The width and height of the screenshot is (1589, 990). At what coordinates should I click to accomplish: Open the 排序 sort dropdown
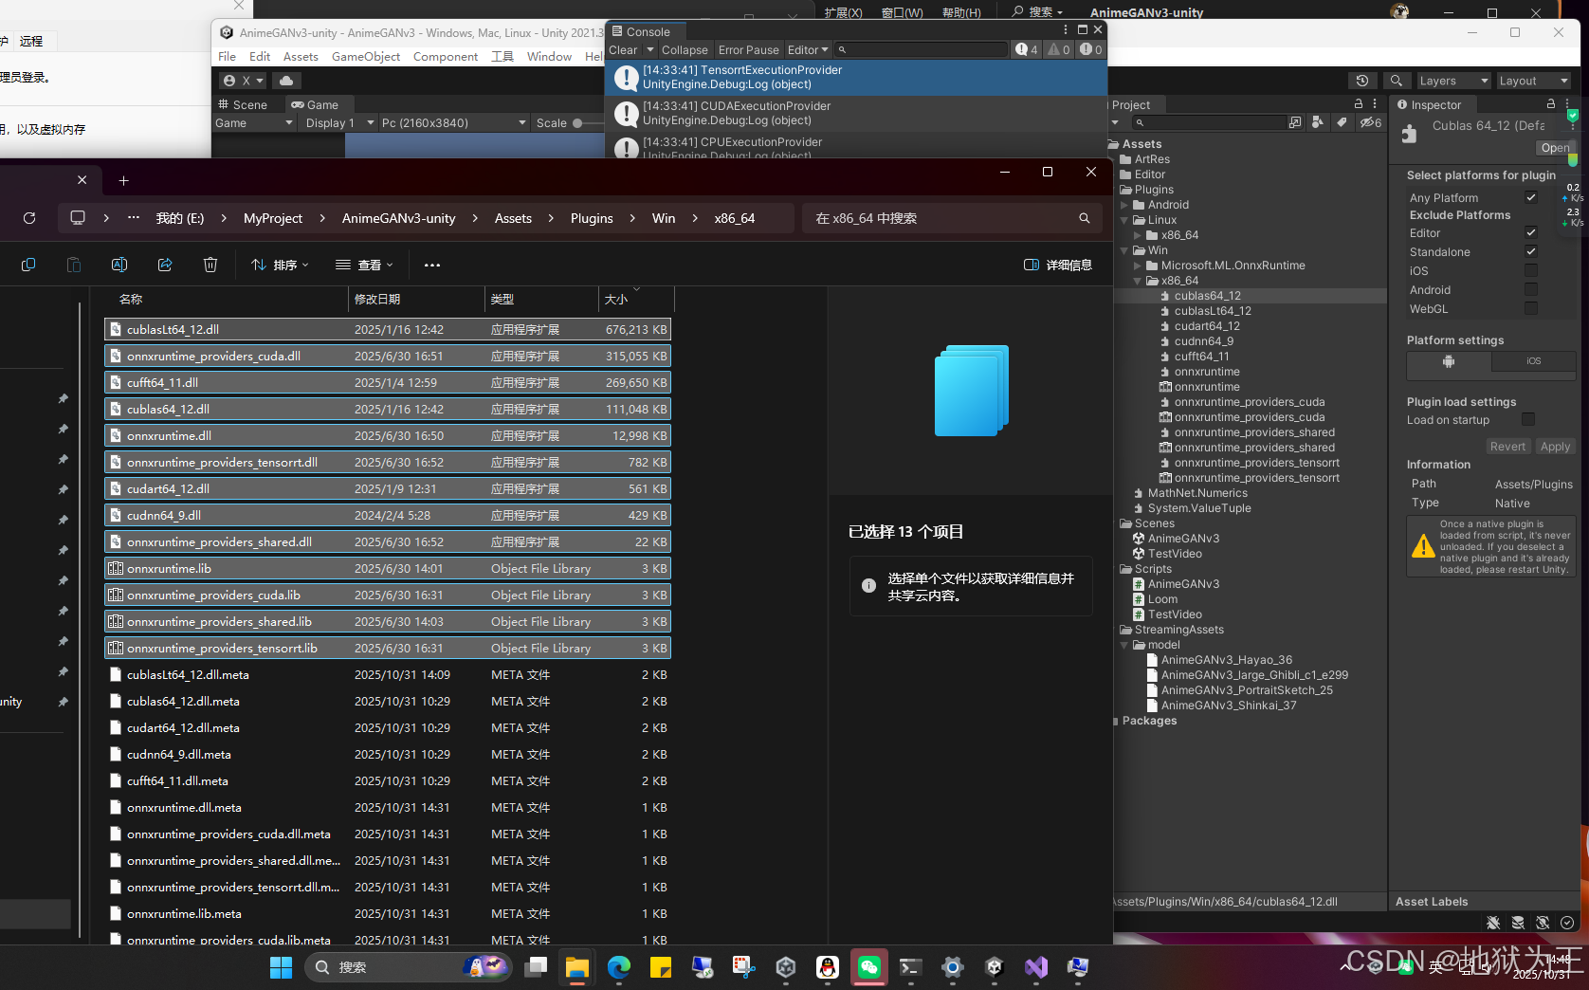pos(280,266)
